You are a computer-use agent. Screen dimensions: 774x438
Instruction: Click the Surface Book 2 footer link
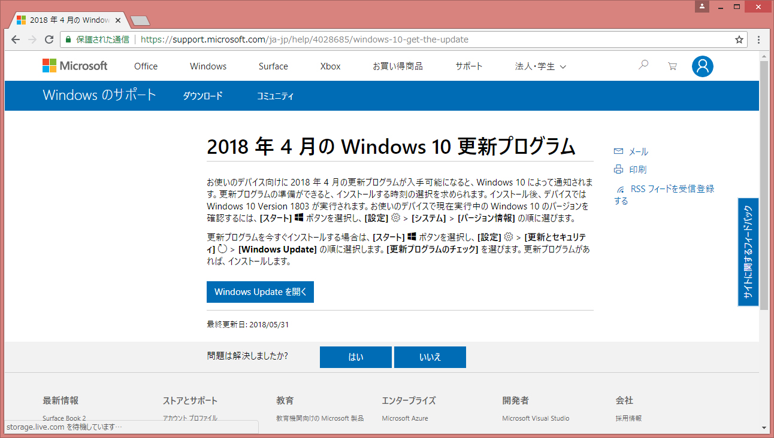[64, 418]
